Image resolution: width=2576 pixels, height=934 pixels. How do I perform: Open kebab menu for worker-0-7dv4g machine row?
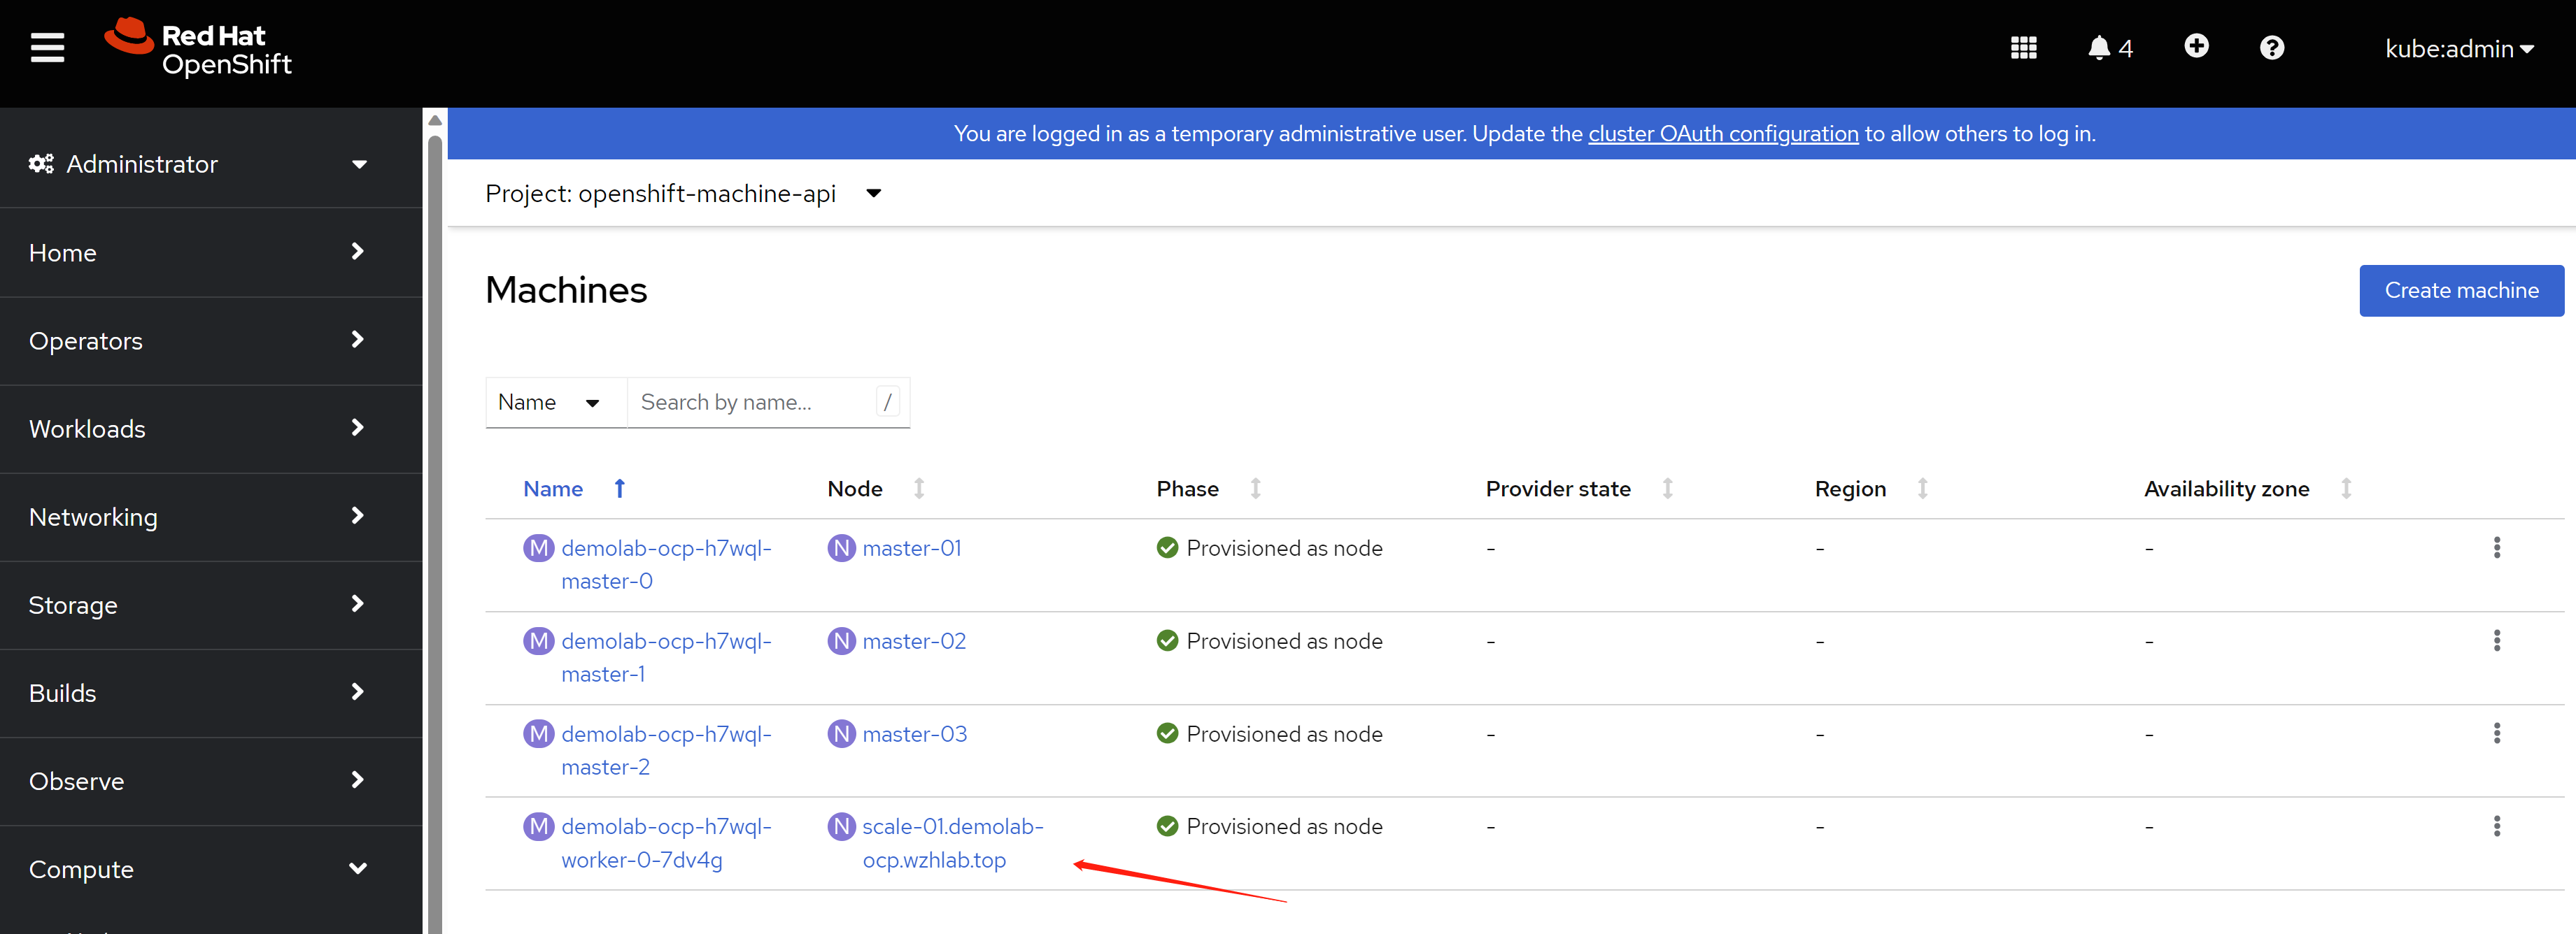[2496, 826]
